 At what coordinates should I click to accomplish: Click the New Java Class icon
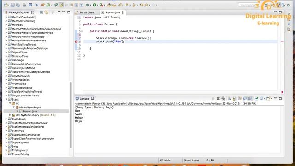[48, 5]
